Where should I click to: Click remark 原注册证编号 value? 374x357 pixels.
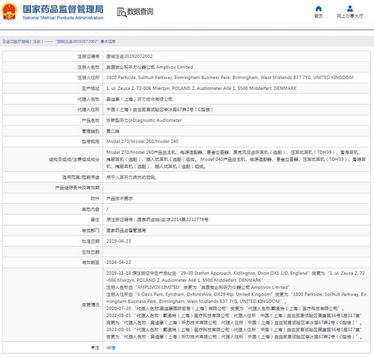157,220
